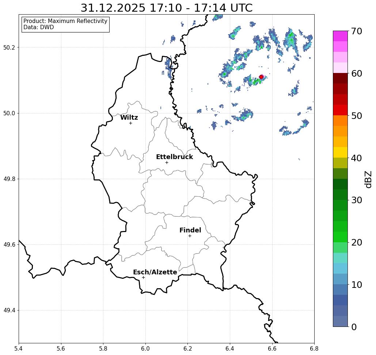Click the longitude tick label 5.8
Viewport: 376px width, 355px height.
(103, 348)
